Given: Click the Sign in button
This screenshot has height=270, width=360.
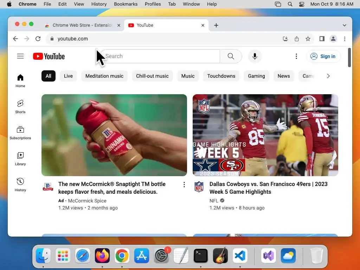Looking at the screenshot, I should 323,56.
